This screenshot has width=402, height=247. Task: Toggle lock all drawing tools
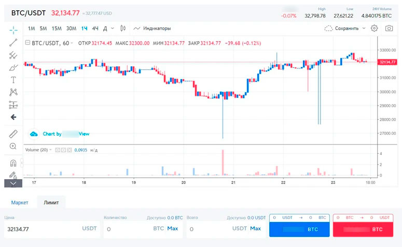click(x=13, y=175)
